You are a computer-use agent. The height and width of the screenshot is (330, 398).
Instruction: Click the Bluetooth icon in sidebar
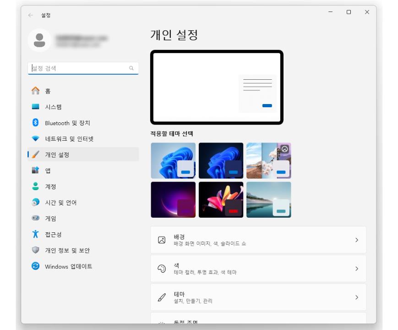tap(36, 123)
